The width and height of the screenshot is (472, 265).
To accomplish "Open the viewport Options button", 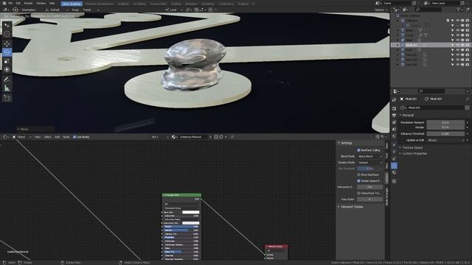I will [381, 10].
